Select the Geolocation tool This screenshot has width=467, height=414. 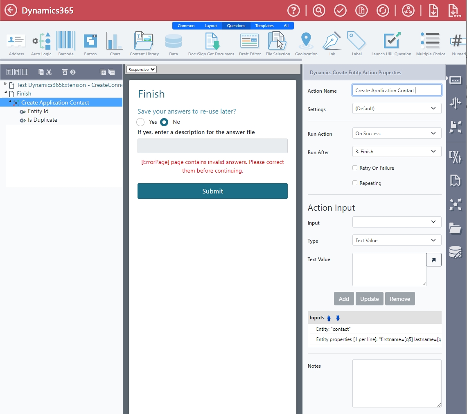[306, 43]
